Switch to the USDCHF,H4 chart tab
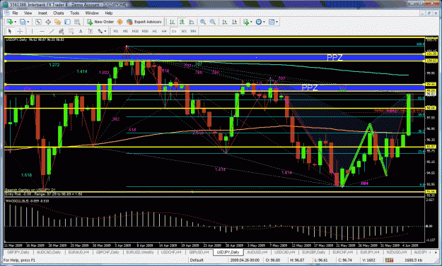 (171, 252)
